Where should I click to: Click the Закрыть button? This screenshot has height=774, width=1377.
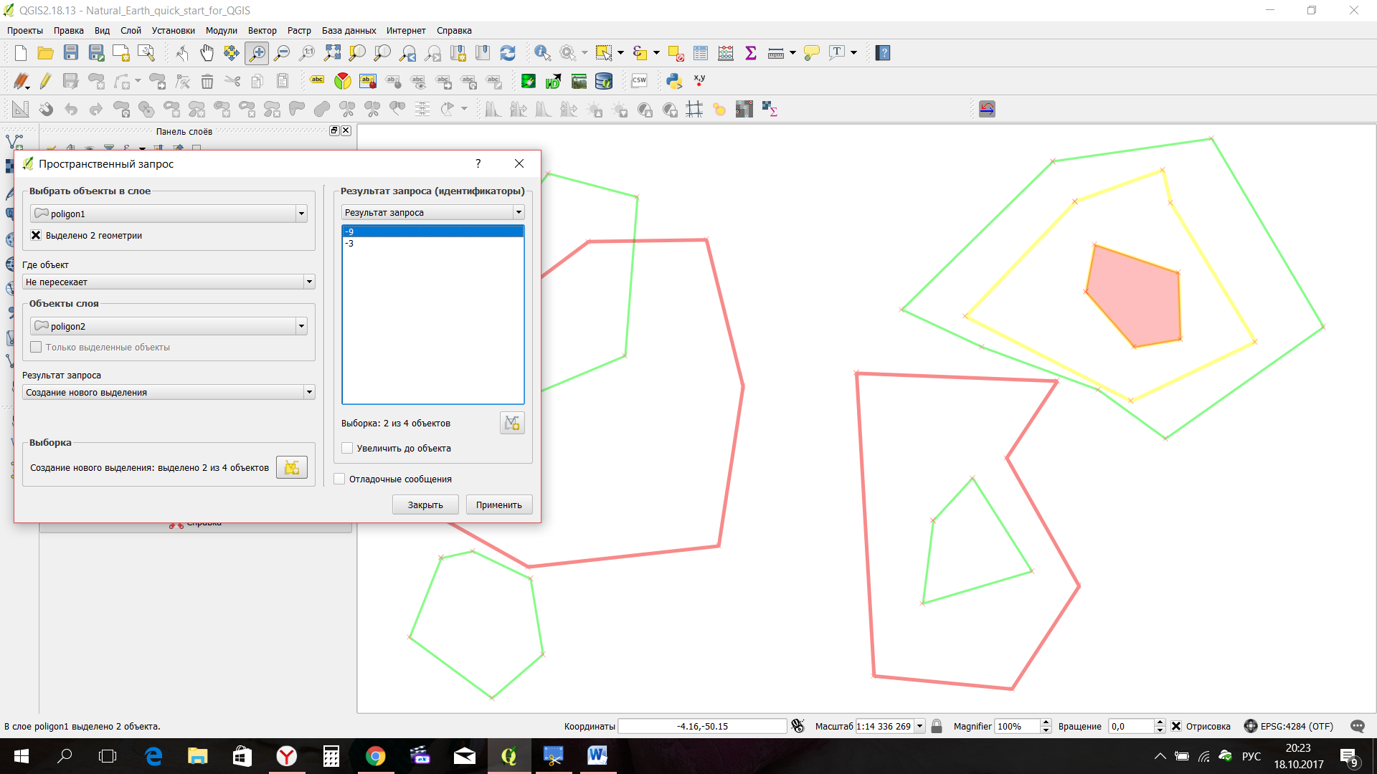[x=425, y=505]
